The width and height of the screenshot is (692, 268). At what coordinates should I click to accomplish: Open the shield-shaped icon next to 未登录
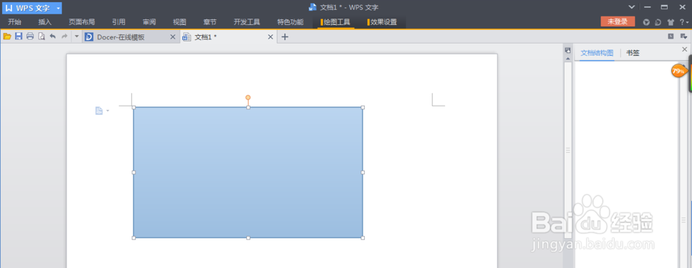click(646, 22)
